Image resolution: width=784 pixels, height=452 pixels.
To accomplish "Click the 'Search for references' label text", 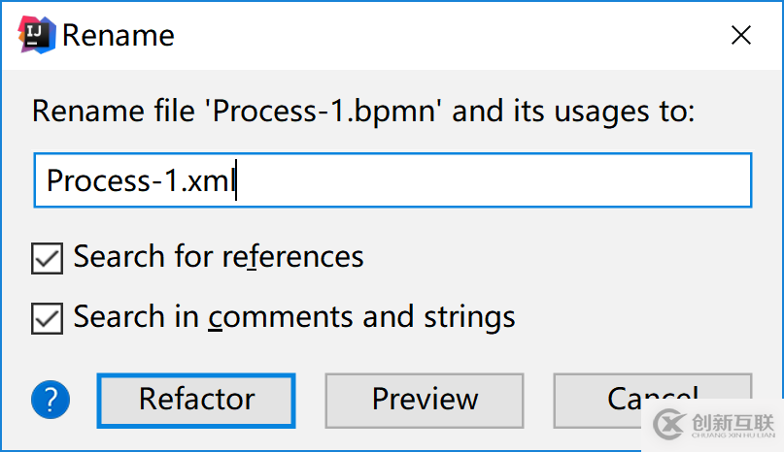I will (219, 257).
